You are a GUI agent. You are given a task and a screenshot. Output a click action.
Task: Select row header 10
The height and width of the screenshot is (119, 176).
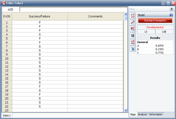point(7,58)
